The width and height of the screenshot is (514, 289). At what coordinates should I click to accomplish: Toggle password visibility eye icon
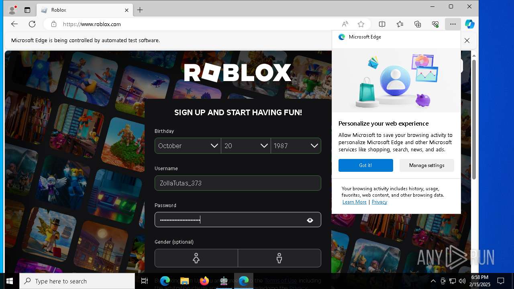(x=310, y=220)
